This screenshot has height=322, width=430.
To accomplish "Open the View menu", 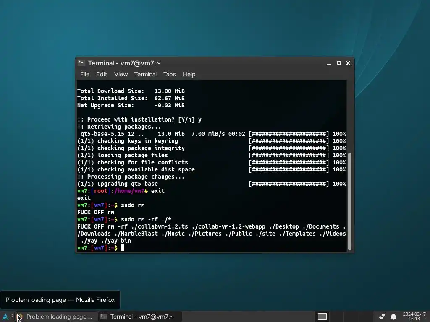I will 121,74.
